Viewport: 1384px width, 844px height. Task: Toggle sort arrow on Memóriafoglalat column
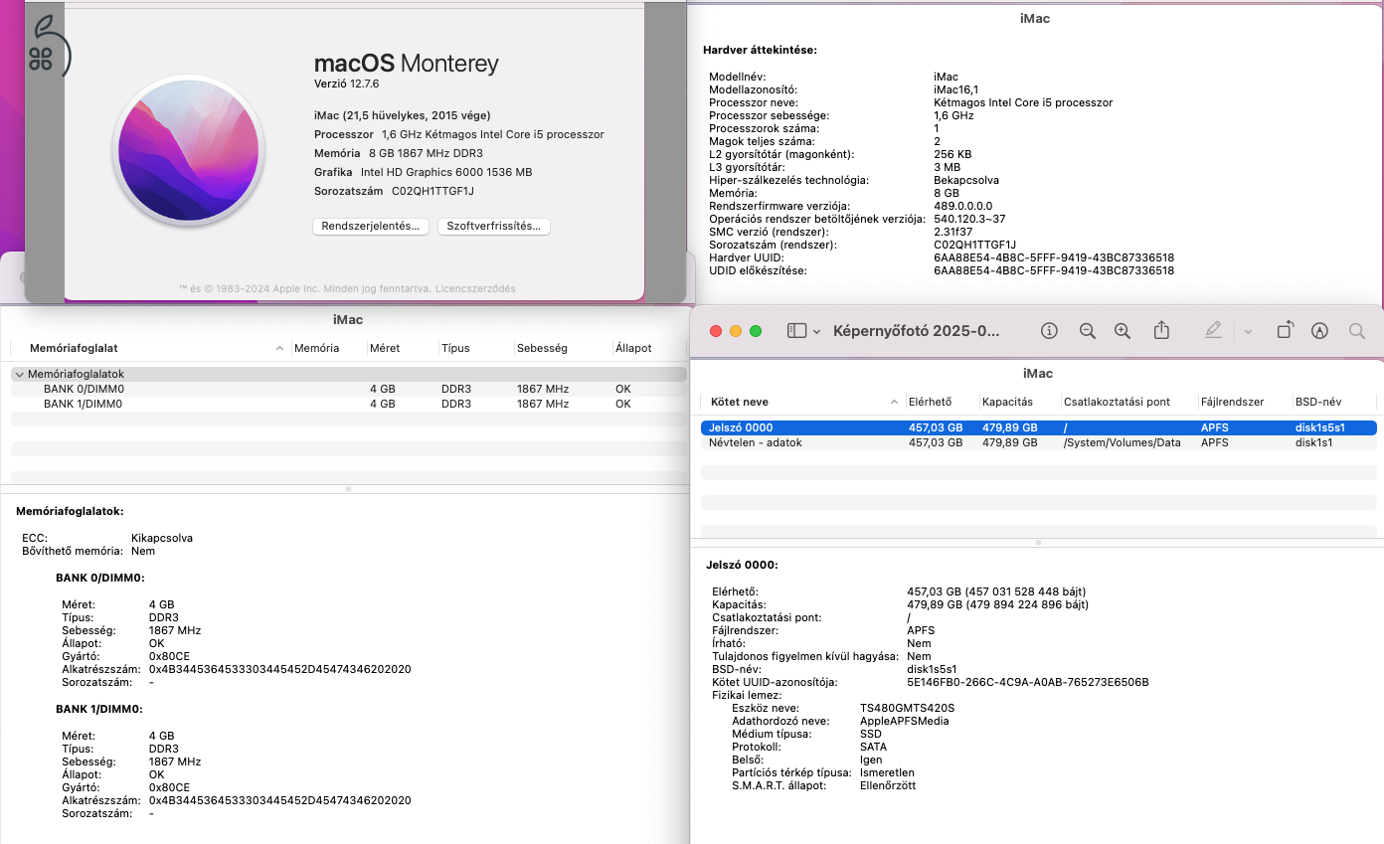tap(279, 349)
